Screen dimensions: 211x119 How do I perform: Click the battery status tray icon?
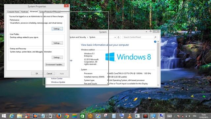186,116
